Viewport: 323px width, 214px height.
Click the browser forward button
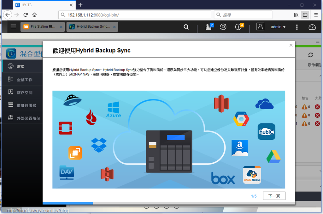[17, 15]
